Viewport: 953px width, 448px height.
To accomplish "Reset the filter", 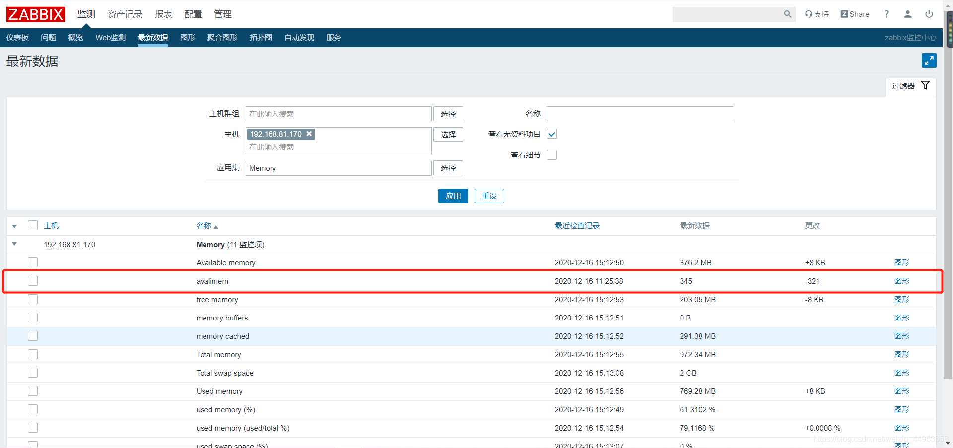I will click(x=489, y=196).
